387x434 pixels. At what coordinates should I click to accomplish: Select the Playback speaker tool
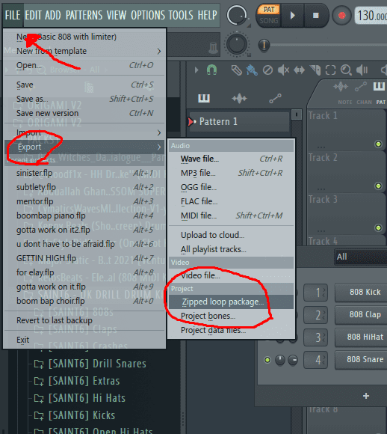(362, 70)
